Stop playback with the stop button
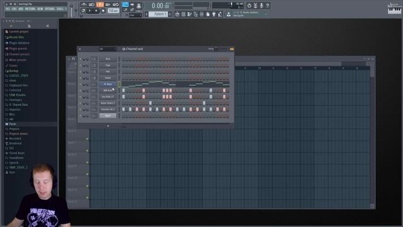The height and width of the screenshot is (227, 403). pos(96,11)
